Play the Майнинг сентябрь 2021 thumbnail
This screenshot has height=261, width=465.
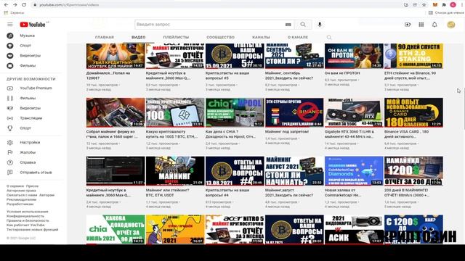tap(294, 56)
